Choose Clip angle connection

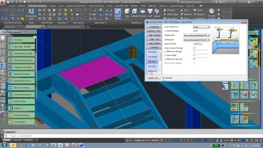pos(21,40)
